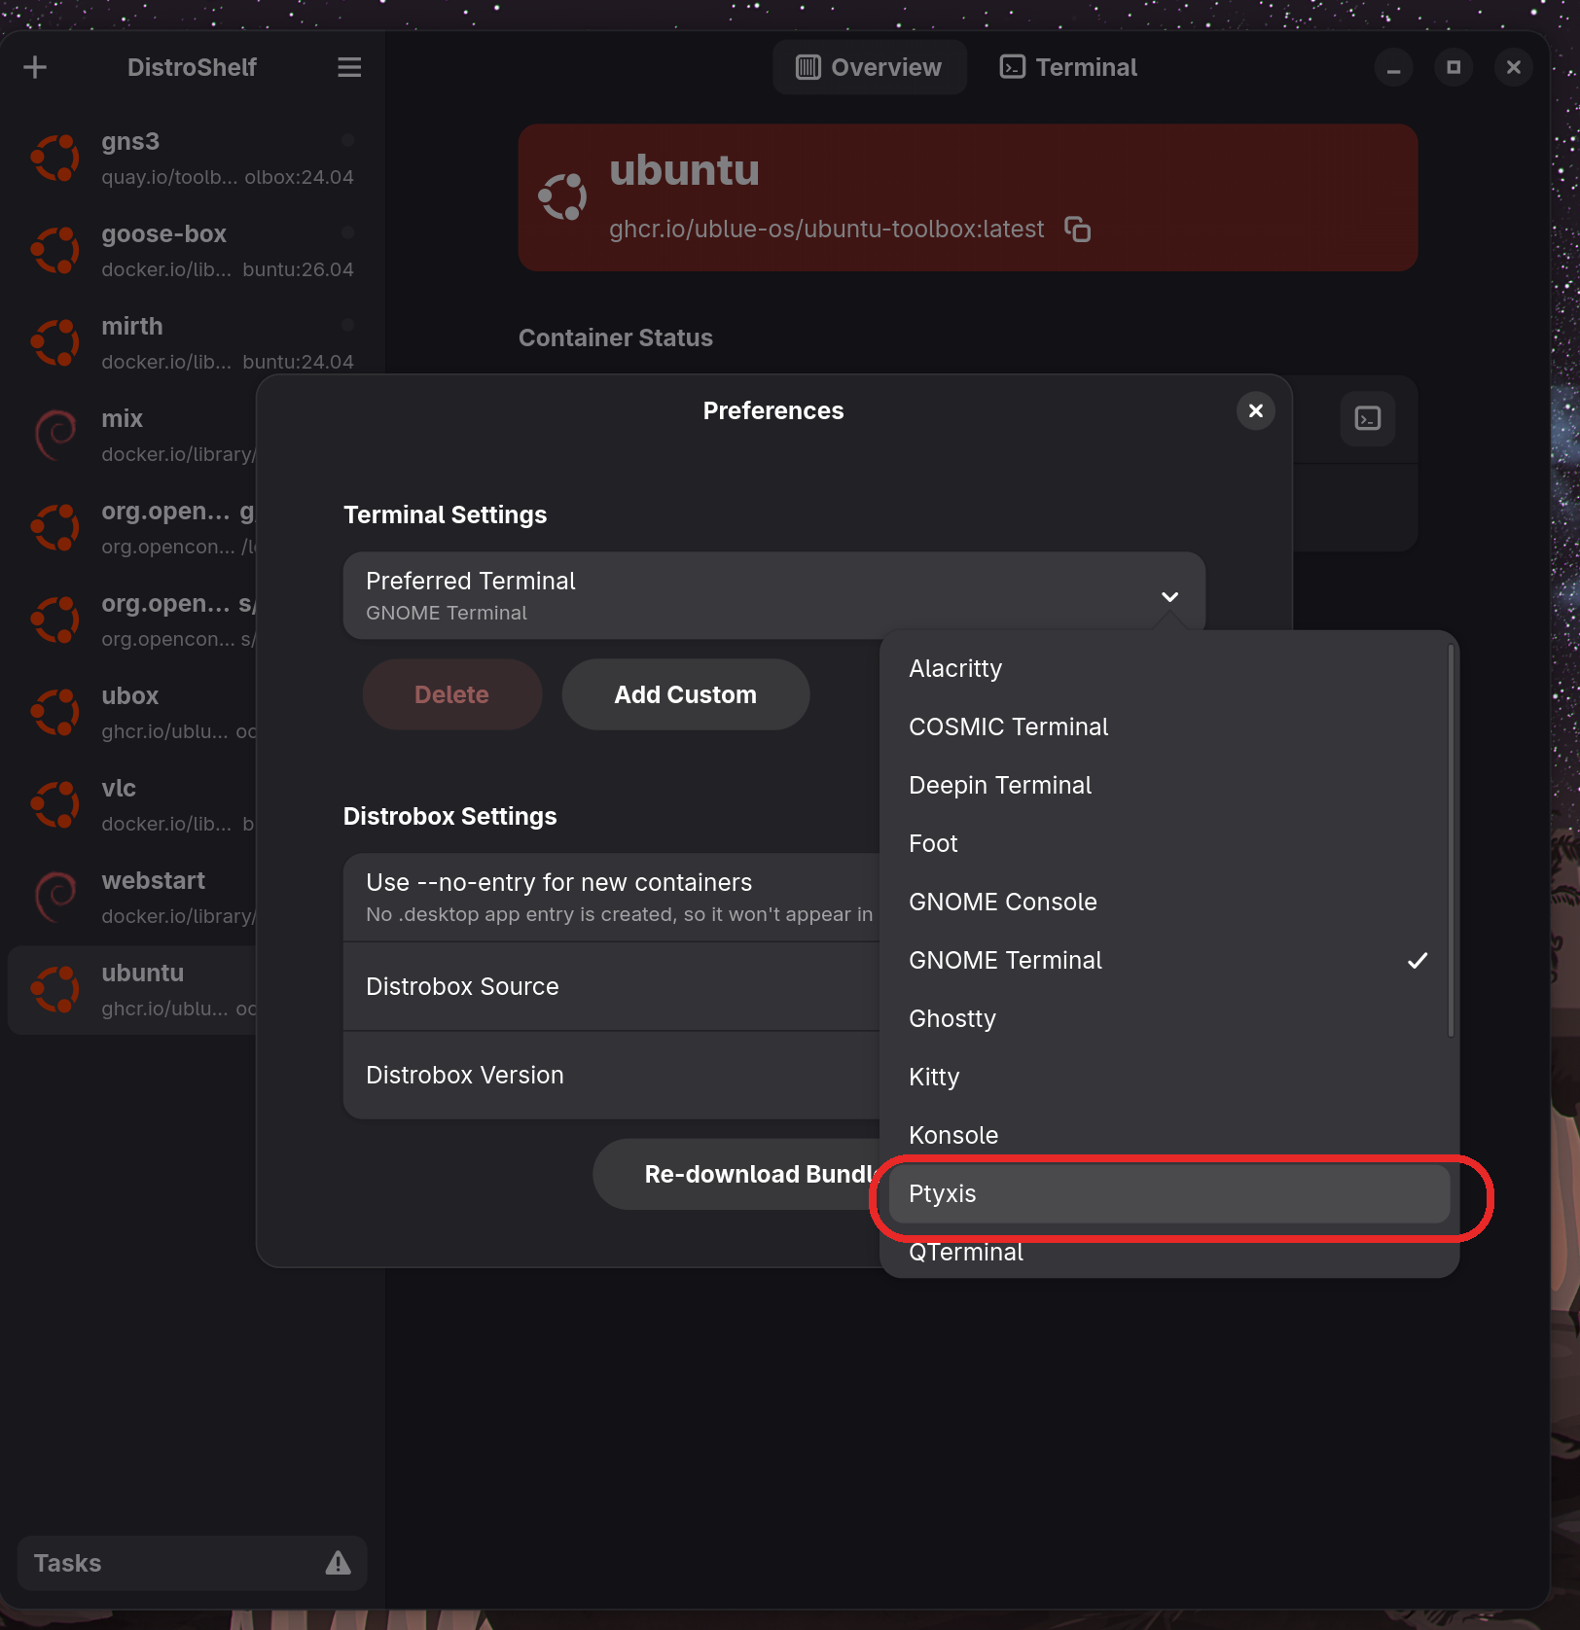
Task: Open the hamburger main menu
Action: pos(349,67)
